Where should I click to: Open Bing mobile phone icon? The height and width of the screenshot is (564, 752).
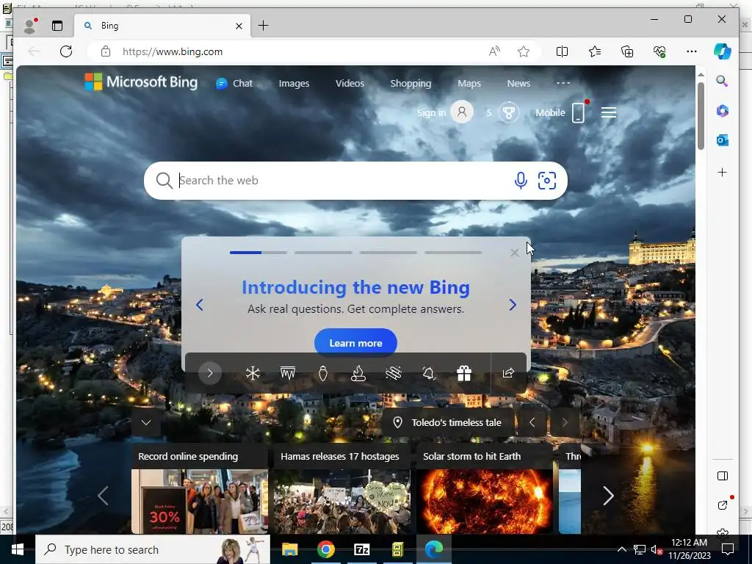(579, 112)
